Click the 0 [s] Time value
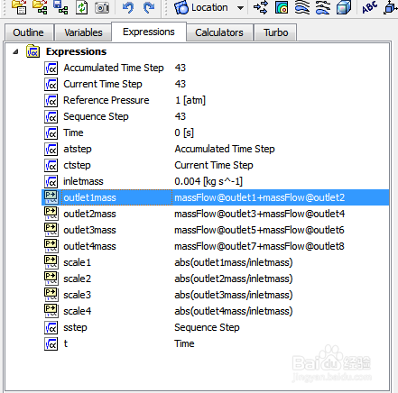The width and height of the screenshot is (398, 393). pos(184,133)
